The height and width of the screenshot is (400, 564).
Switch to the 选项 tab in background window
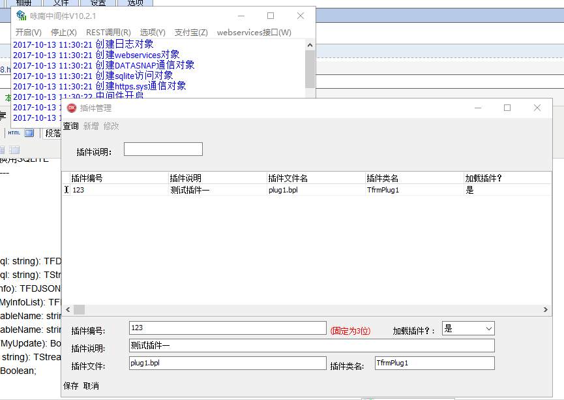(x=135, y=3)
